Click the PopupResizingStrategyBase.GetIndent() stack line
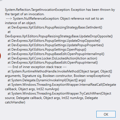 point(55,27)
